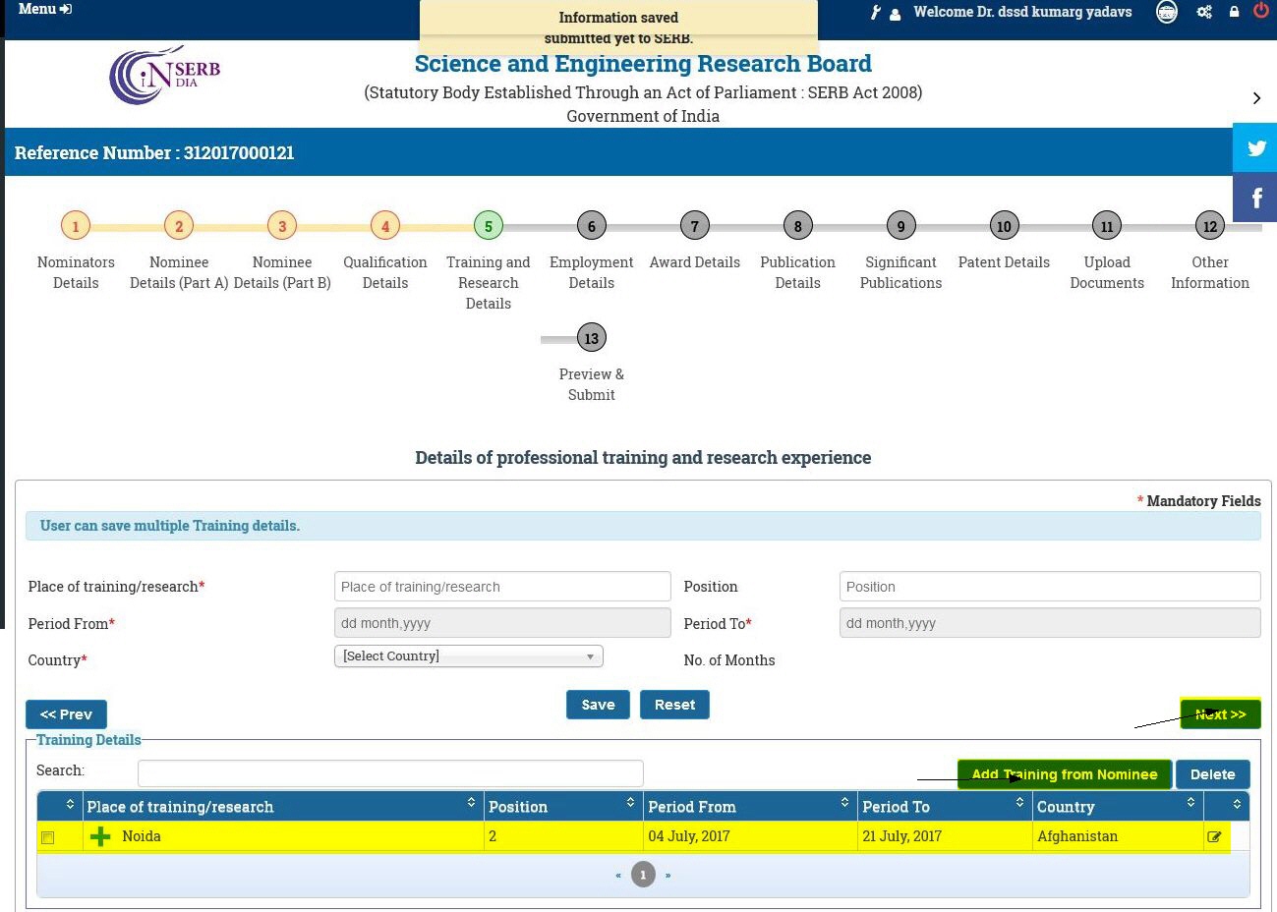Click the Save button
This screenshot has width=1277, height=912.
[x=598, y=705]
